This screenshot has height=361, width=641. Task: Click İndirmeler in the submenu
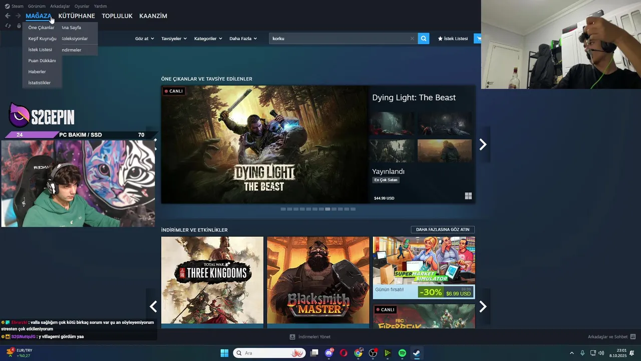tap(72, 50)
